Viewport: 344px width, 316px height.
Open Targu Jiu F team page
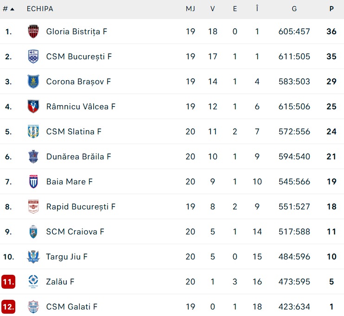(x=67, y=257)
